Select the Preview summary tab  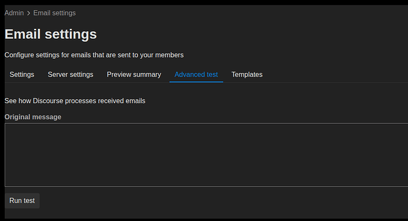click(x=134, y=74)
